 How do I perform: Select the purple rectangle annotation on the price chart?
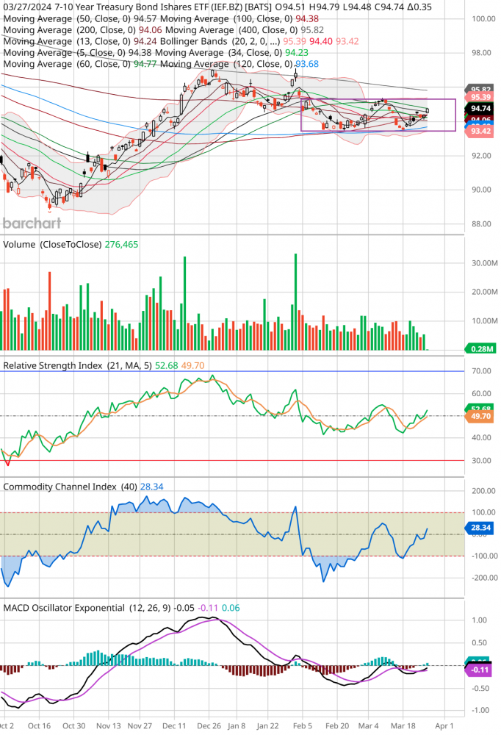pos(378,99)
